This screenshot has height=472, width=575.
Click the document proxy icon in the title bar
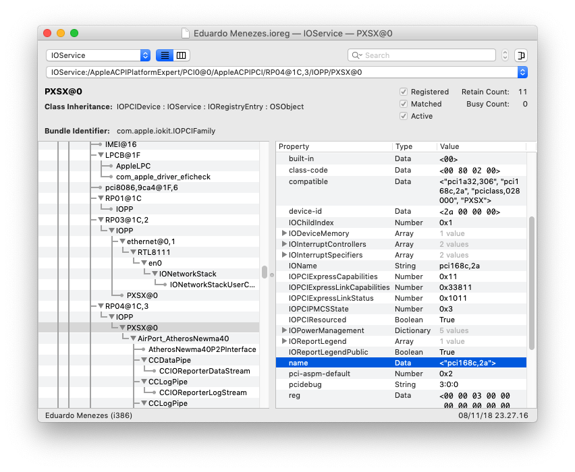point(186,33)
